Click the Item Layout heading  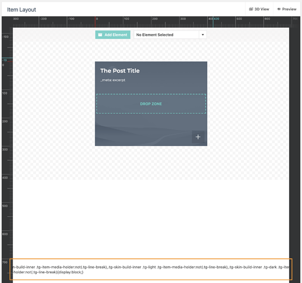click(x=21, y=10)
